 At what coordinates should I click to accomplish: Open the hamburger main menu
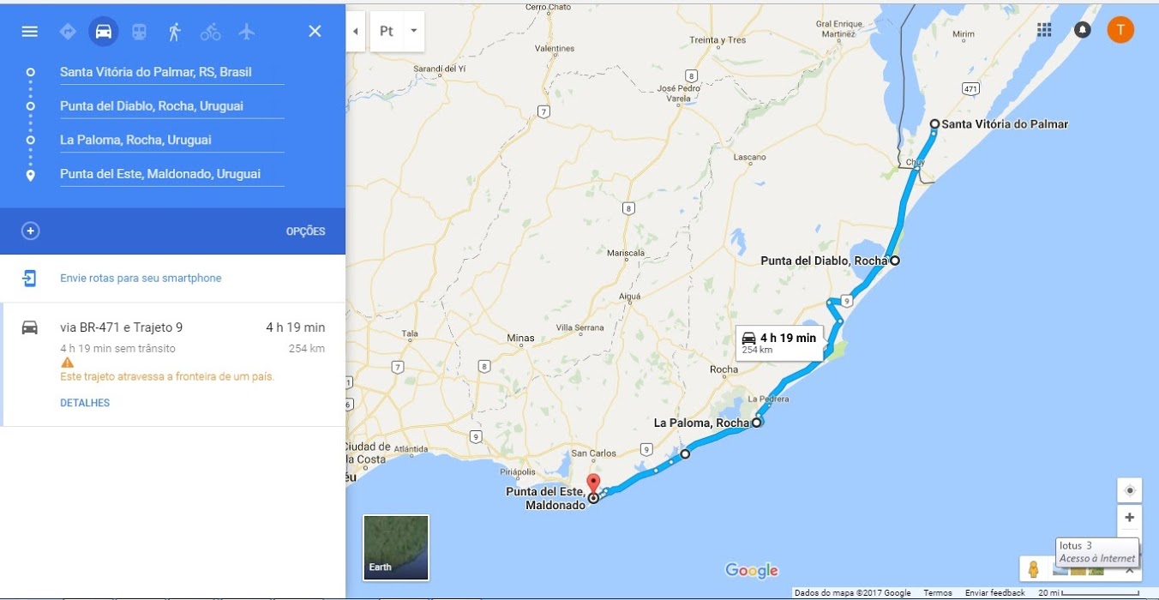click(30, 32)
